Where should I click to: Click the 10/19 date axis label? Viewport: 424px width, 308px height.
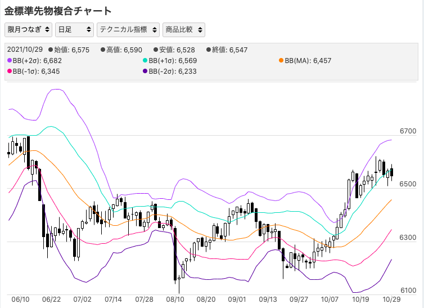coord(360,300)
